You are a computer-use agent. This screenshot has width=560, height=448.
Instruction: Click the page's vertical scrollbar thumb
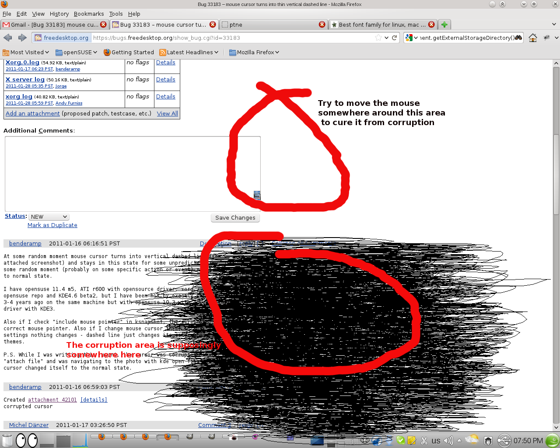(x=556, y=175)
